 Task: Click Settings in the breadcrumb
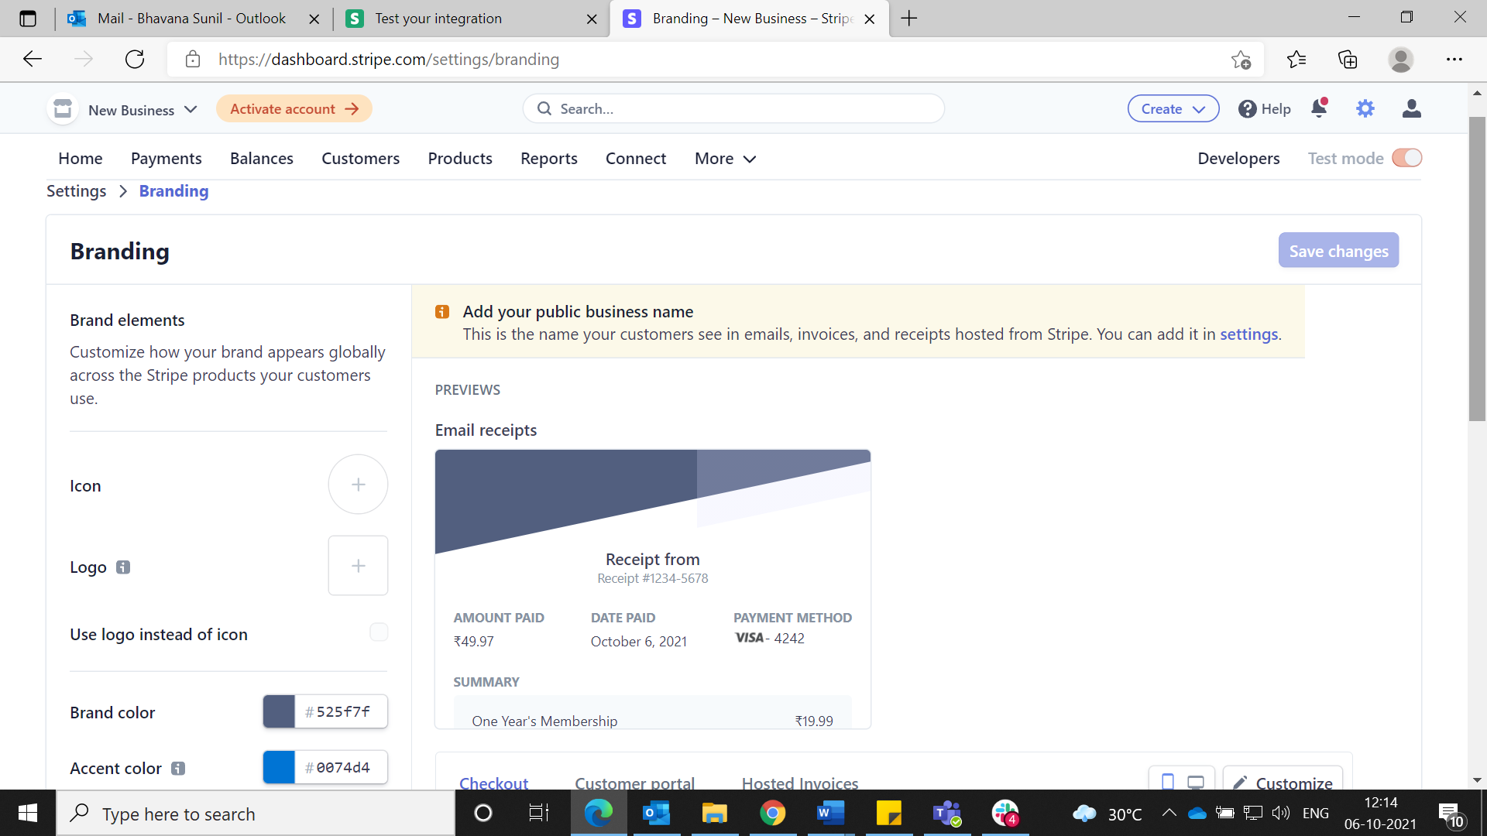coord(76,191)
